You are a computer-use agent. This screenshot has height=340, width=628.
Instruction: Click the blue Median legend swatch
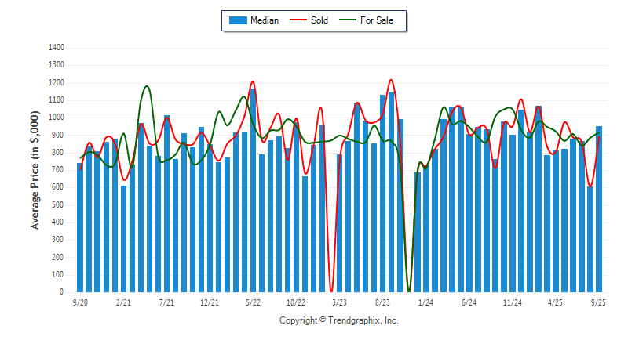click(x=237, y=20)
